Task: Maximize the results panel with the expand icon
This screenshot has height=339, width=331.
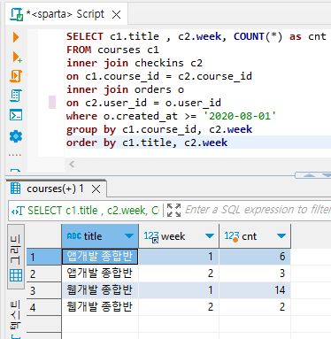Action: coord(173,211)
